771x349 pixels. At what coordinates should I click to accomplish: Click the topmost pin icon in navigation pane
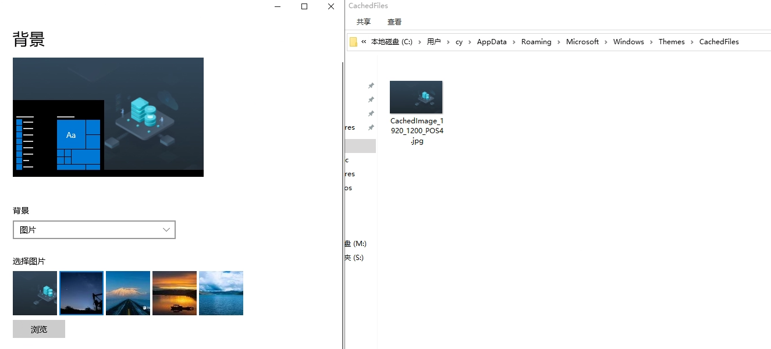coord(371,86)
